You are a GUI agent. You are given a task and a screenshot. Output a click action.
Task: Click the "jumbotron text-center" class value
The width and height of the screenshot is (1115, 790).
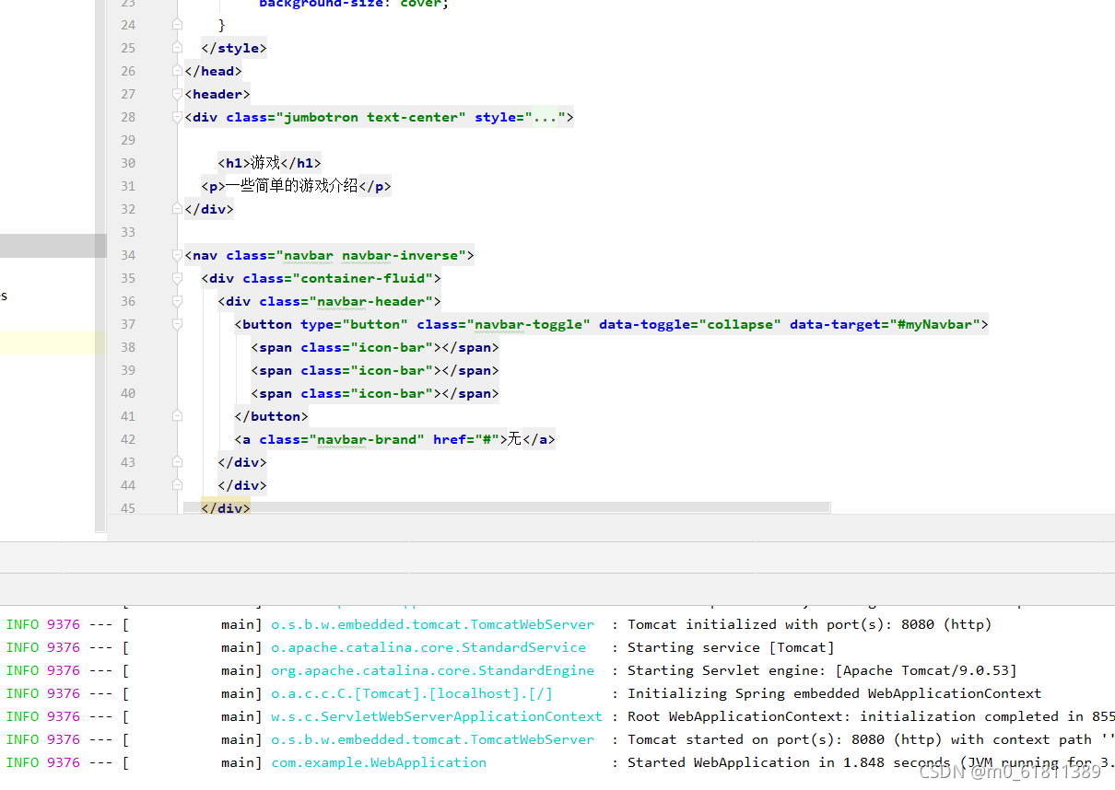371,117
